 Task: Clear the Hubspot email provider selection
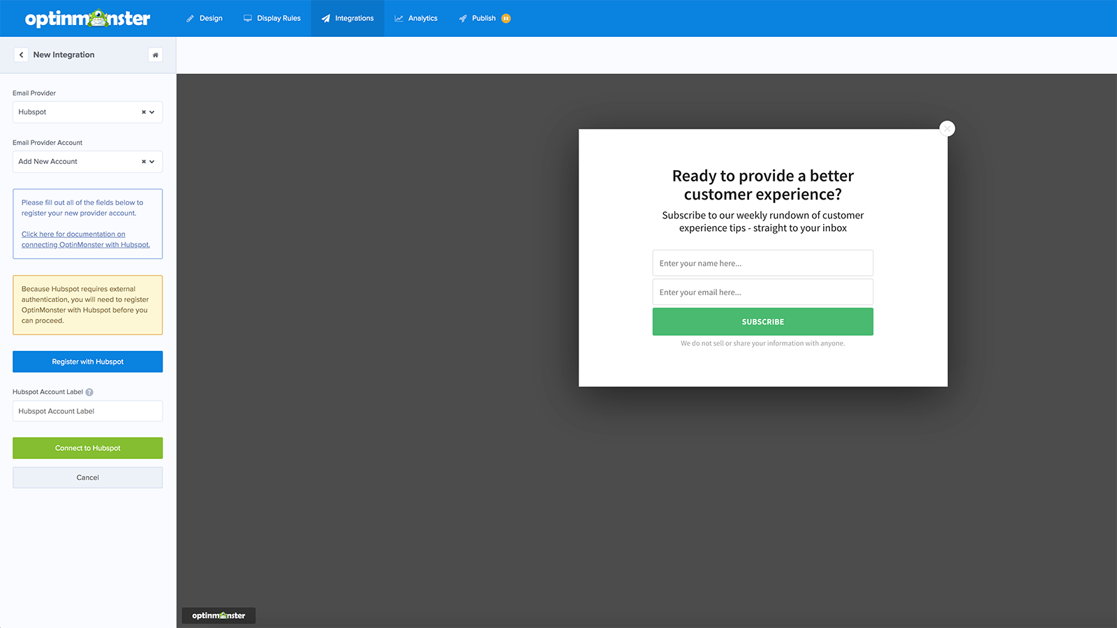coord(142,112)
